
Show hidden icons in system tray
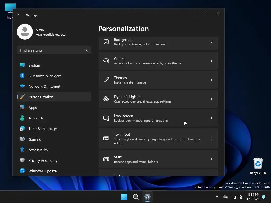point(217,197)
